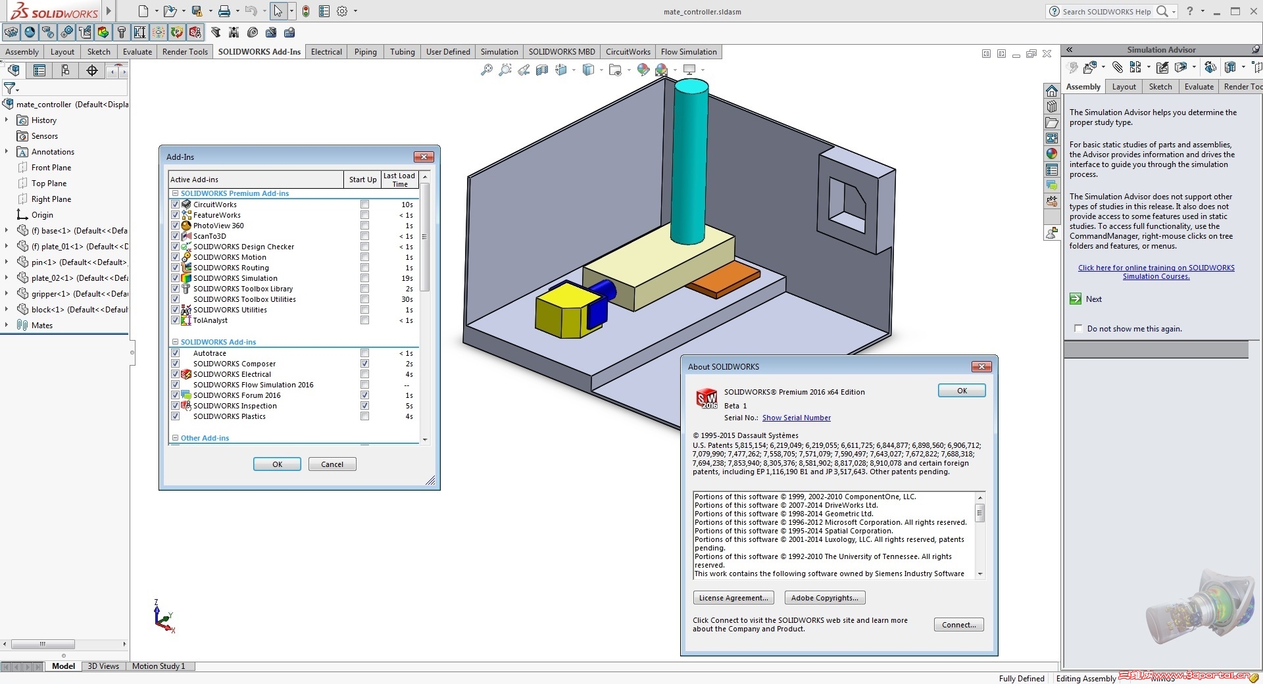
Task: Click the Zoom to Area icon
Action: coord(505,70)
